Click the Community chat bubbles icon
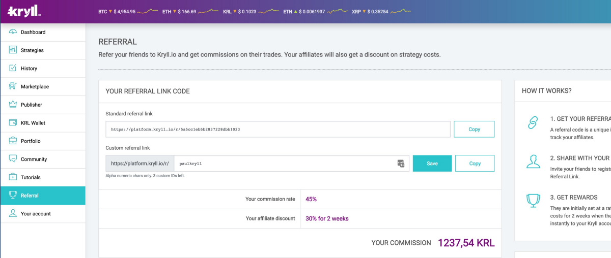Viewport: 611px width, 258px height. point(13,159)
